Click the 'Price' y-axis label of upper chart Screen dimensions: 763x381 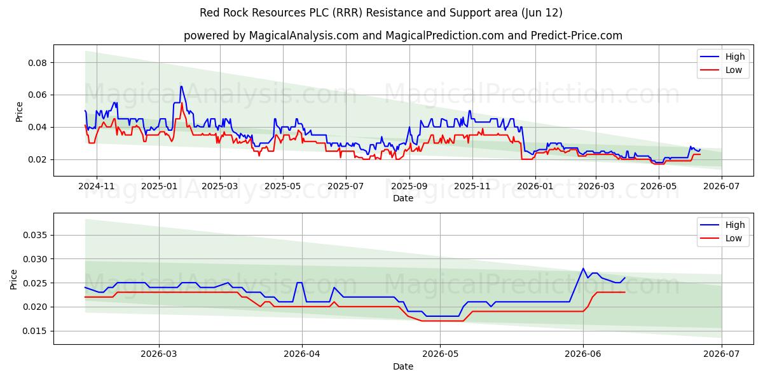click(x=19, y=110)
